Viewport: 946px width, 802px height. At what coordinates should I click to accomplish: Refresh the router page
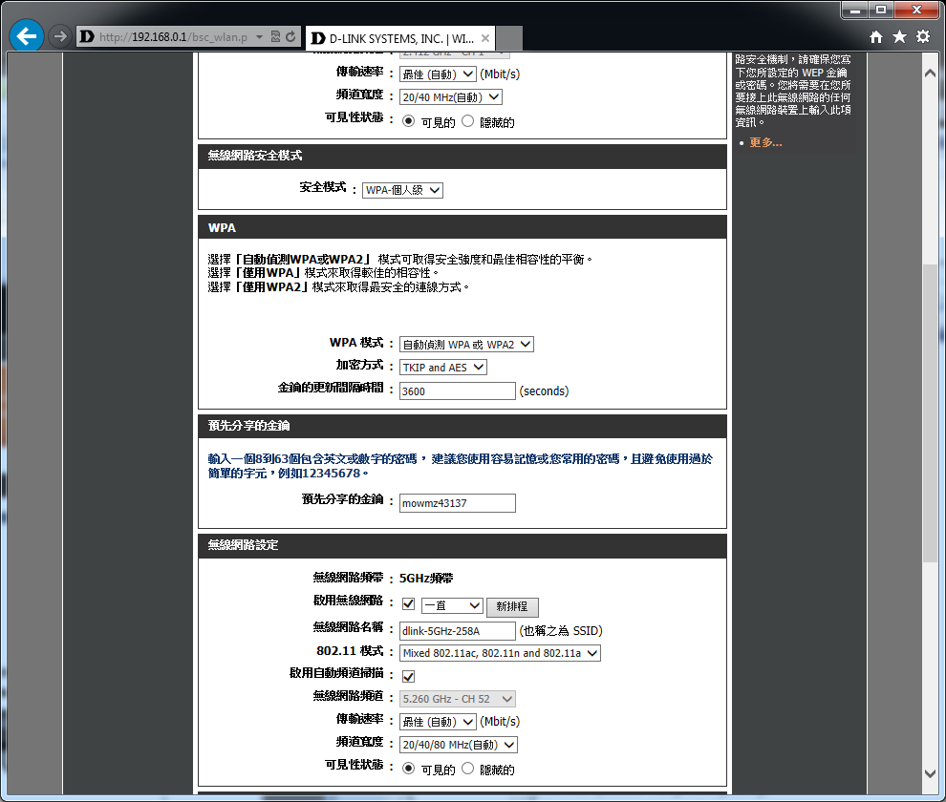click(x=290, y=37)
